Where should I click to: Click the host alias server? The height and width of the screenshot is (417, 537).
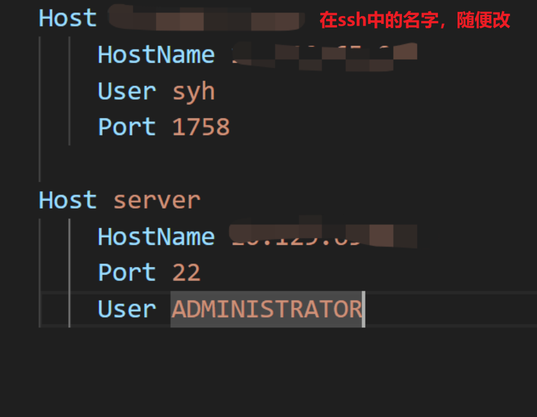[x=157, y=201]
